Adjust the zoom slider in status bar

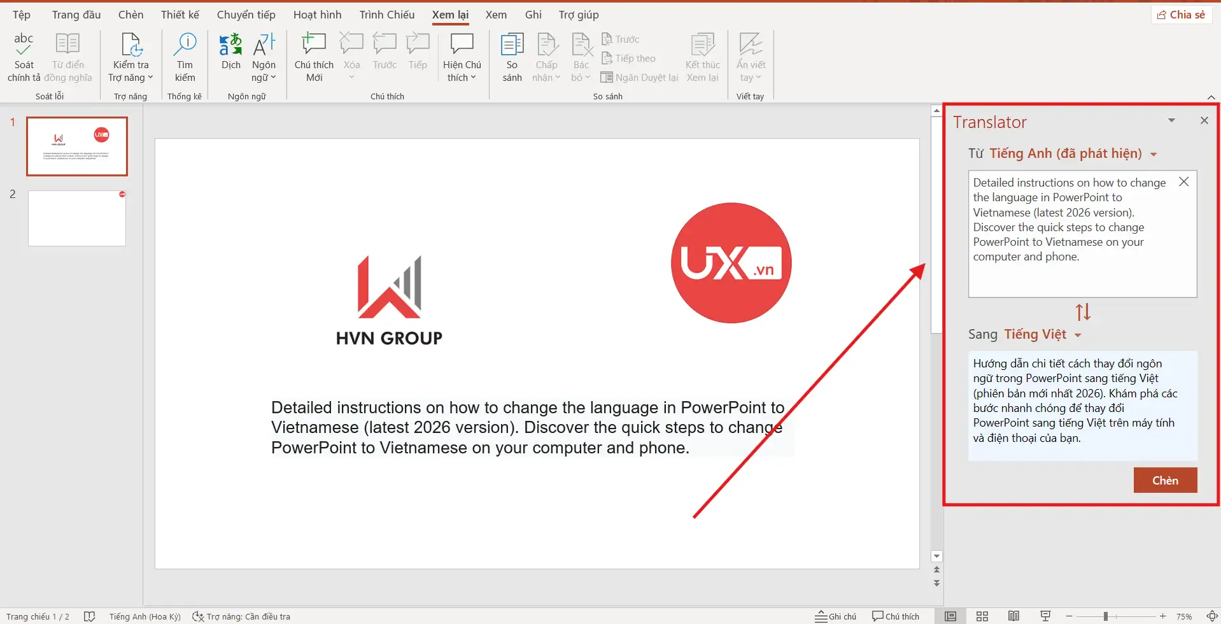tap(1106, 616)
